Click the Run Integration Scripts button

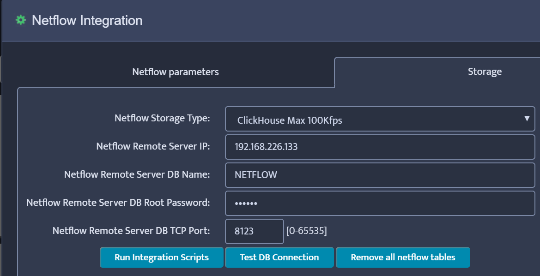(162, 257)
